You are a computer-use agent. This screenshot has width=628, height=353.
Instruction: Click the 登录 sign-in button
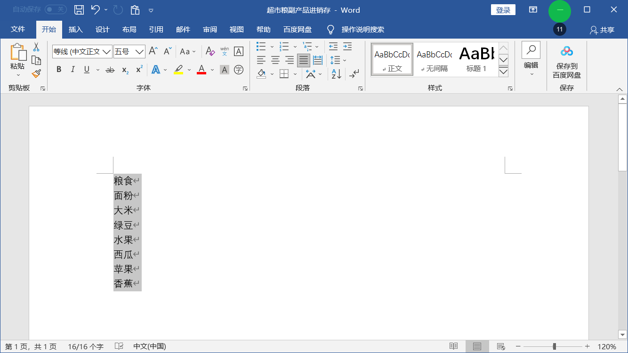(503, 10)
